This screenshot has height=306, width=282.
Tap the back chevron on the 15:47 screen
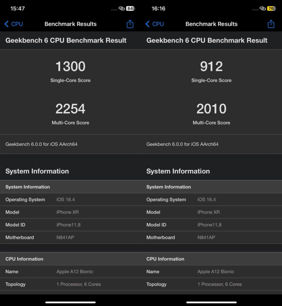(x=6, y=24)
